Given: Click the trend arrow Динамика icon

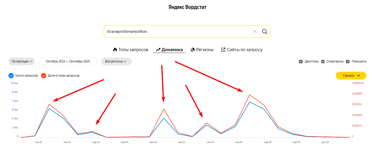Looking at the screenshot, I should click(x=158, y=50).
